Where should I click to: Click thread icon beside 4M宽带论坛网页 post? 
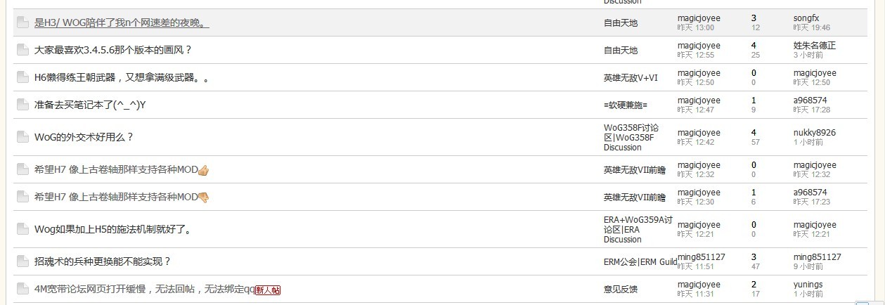click(22, 289)
